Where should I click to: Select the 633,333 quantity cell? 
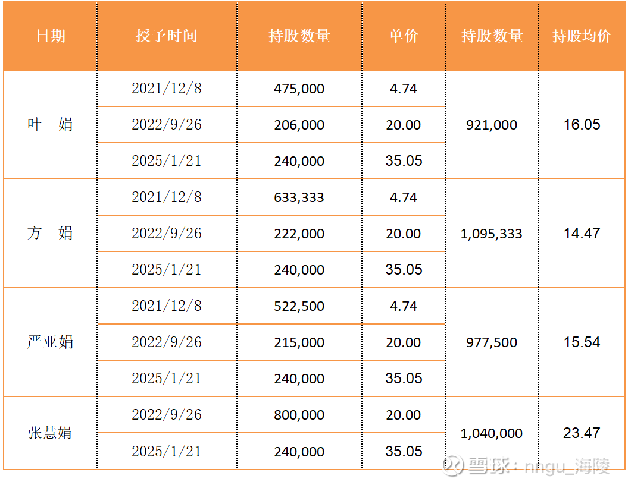[x=299, y=198]
